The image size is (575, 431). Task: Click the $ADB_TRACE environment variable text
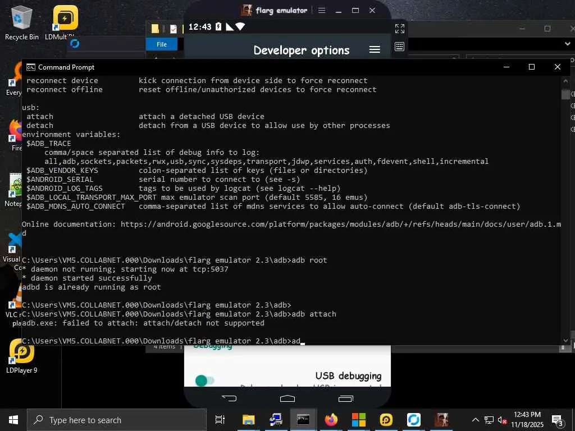(x=49, y=143)
